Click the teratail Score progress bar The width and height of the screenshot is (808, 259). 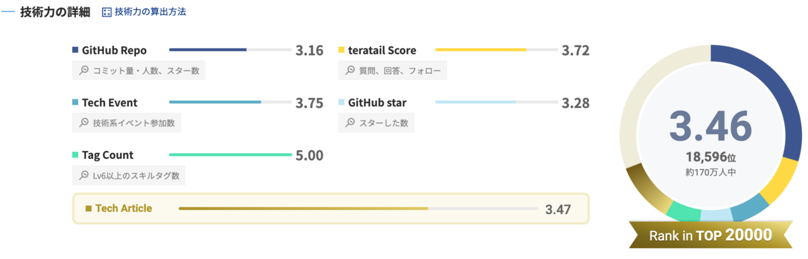coord(496,50)
